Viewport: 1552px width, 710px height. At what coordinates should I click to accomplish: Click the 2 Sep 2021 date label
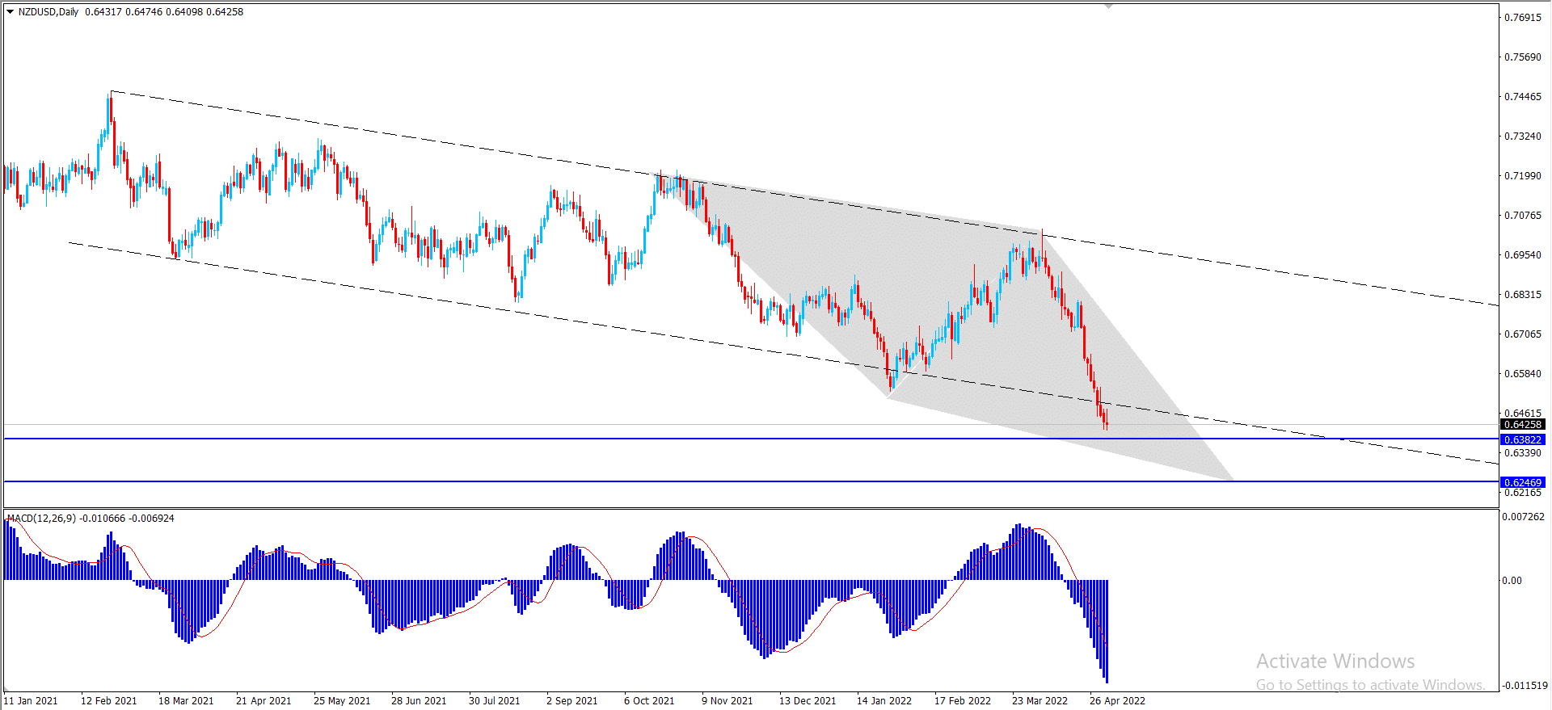click(571, 700)
